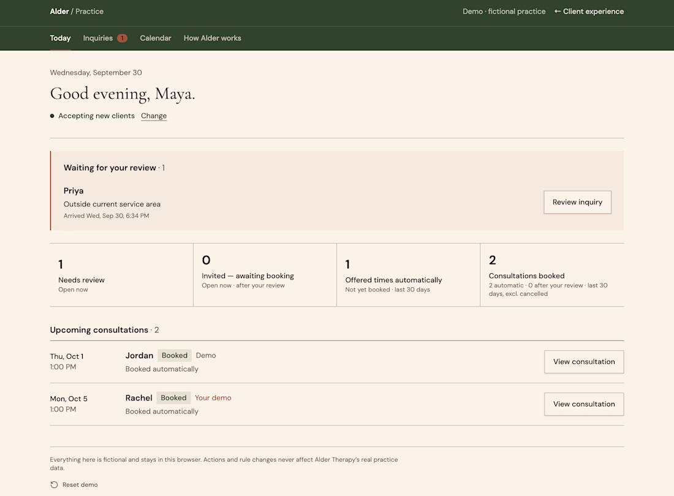Screen dimensions: 674x496
Task: Go to the Calendar tab
Action: click(156, 38)
